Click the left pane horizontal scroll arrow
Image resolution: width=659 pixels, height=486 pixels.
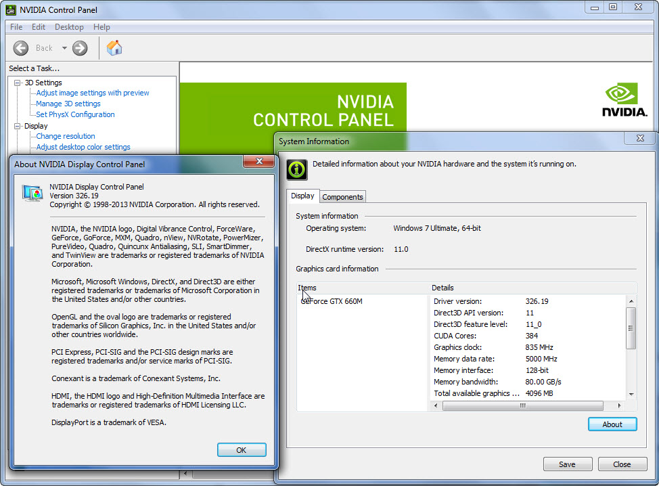point(185,474)
